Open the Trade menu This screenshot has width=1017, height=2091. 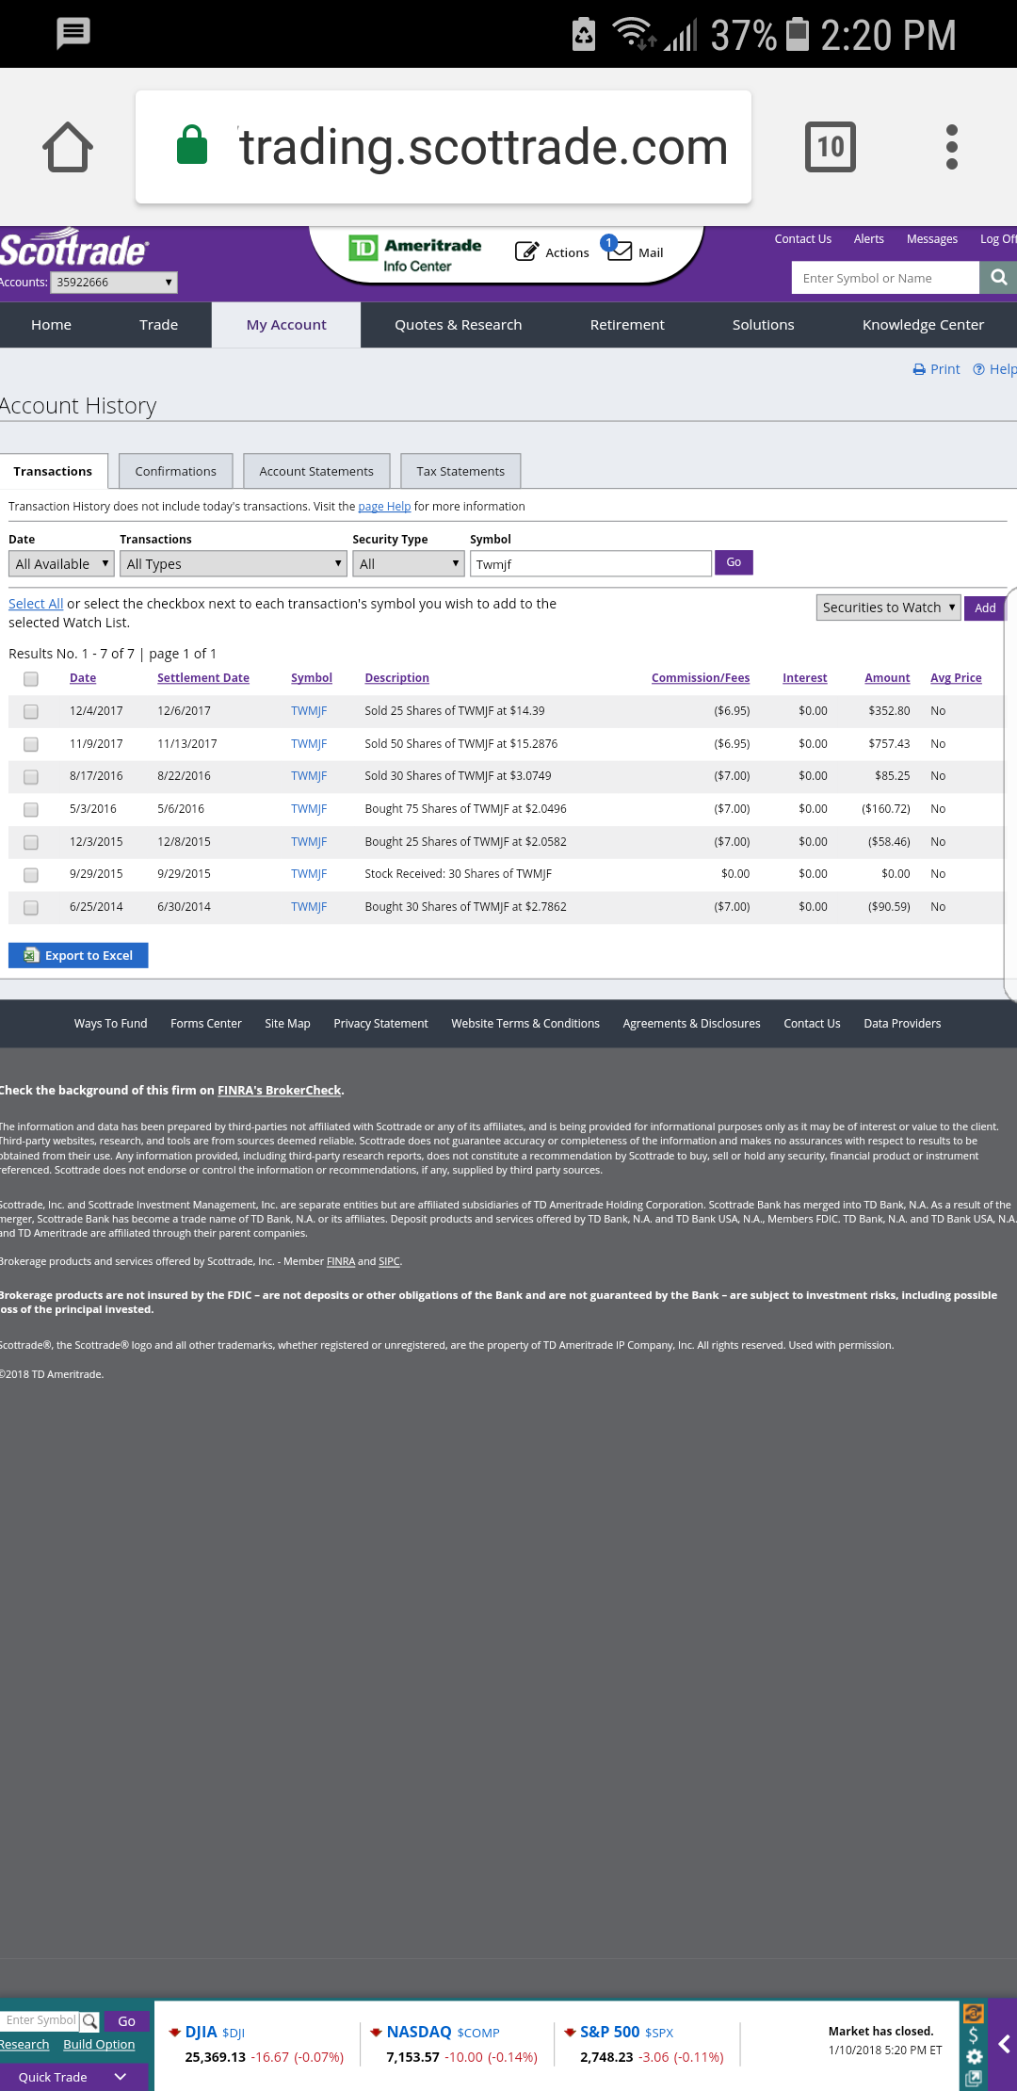158,325
